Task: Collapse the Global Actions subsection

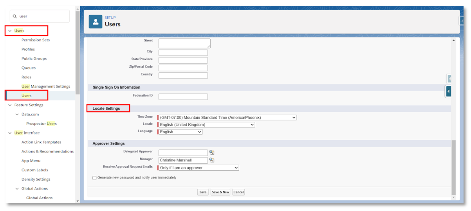Action: [x=17, y=189]
